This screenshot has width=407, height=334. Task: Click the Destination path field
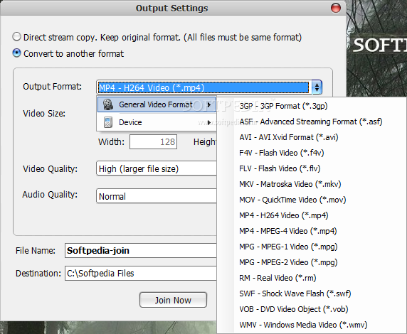click(140, 274)
